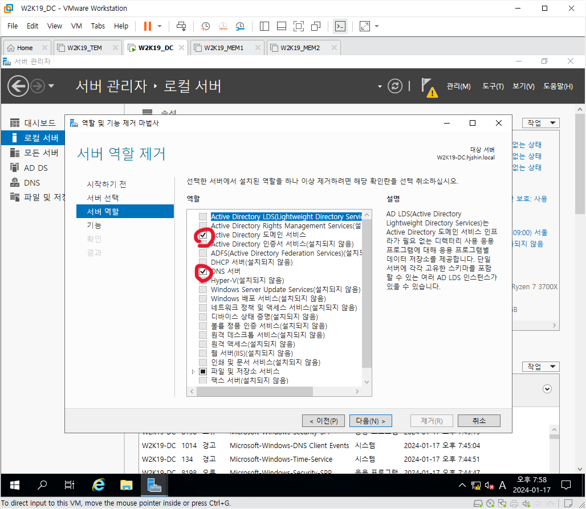The height and width of the screenshot is (509, 586).
Task: Switch to the W2K19_MEM2 tab
Action: pos(300,48)
